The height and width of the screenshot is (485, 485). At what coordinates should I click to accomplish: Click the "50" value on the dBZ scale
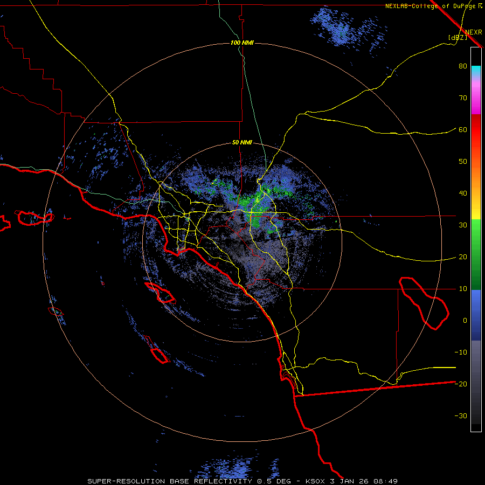click(x=463, y=162)
